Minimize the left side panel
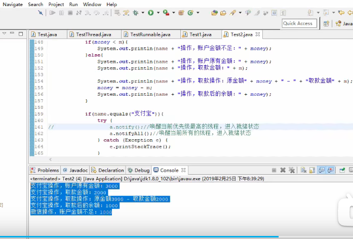Screen dimensions: 353x239 (12, 33)
